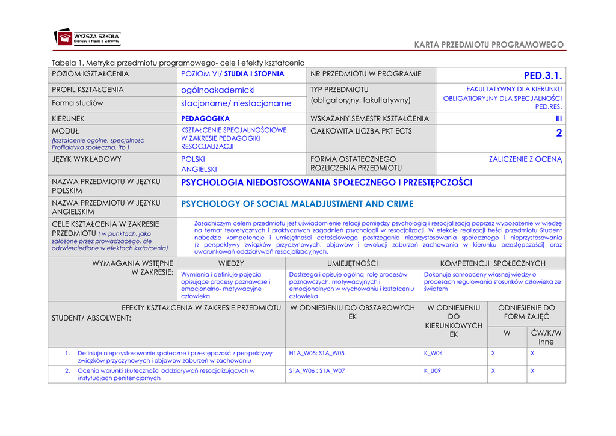616x436 pixels.
Task: Select the PEDAGOGIKA field value
Action: [205, 119]
